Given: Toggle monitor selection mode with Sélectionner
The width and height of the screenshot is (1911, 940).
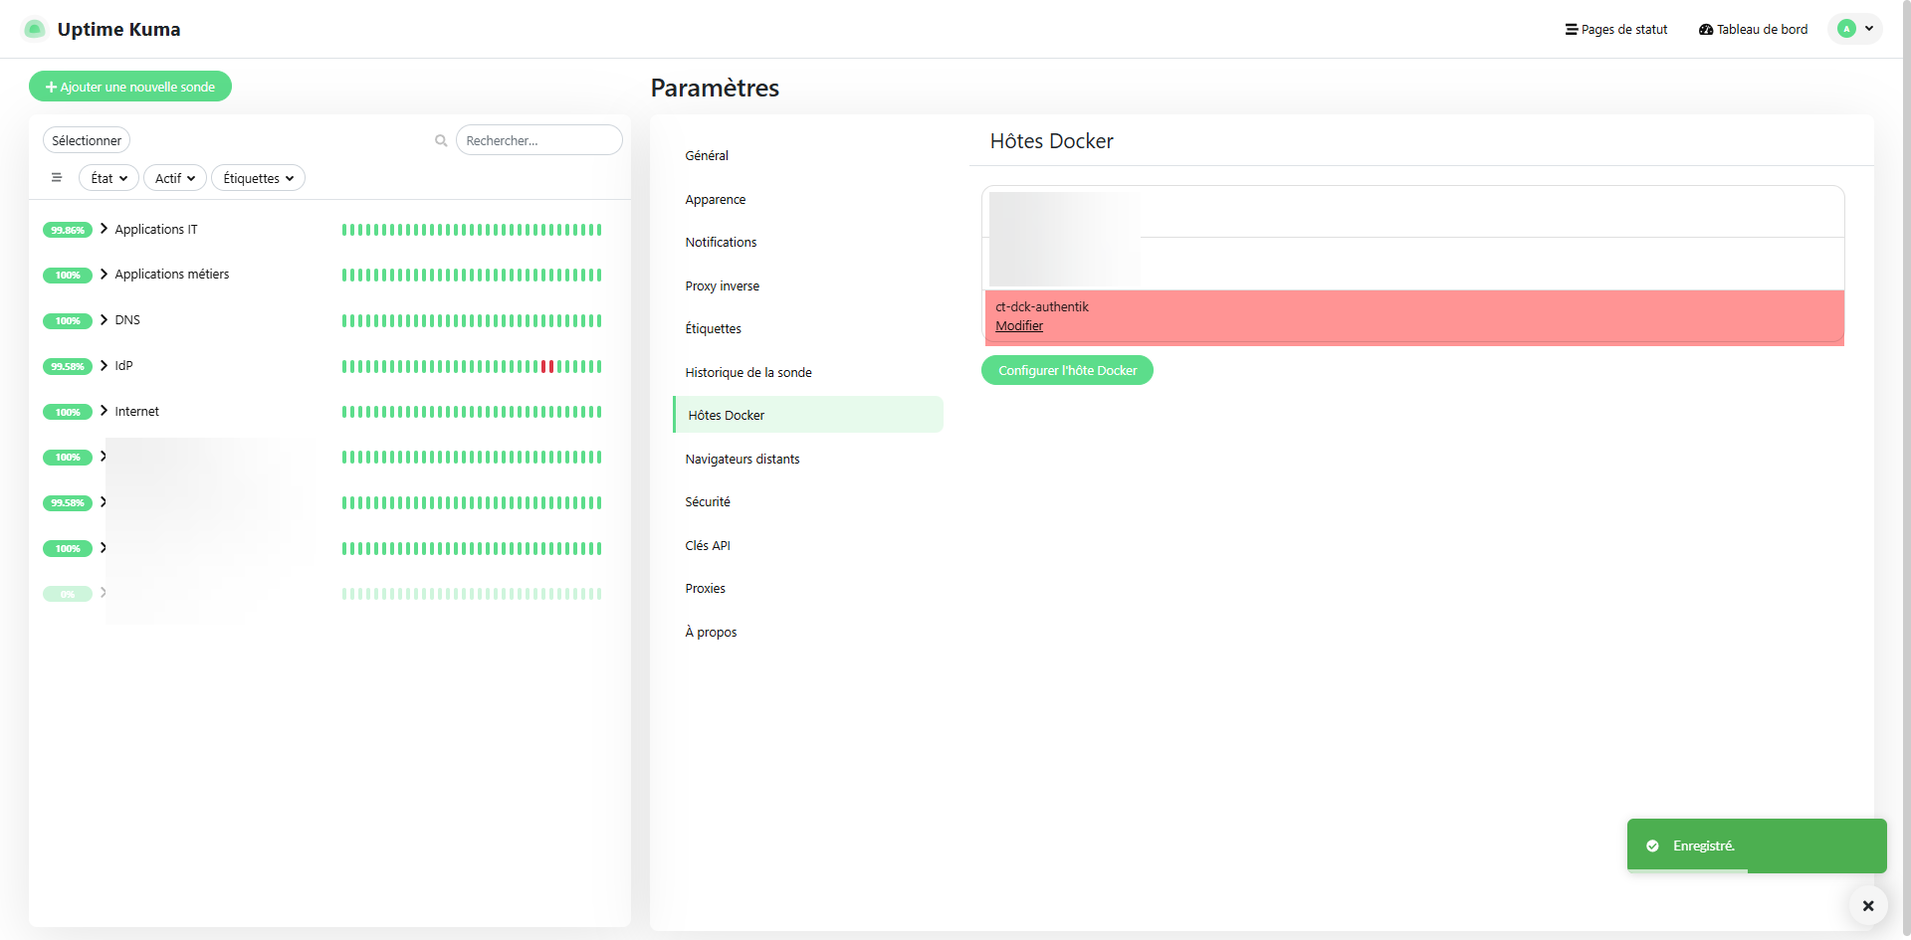Looking at the screenshot, I should point(87,141).
